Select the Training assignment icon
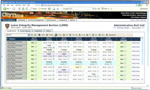This screenshot has width=150, height=90. coord(47,35)
